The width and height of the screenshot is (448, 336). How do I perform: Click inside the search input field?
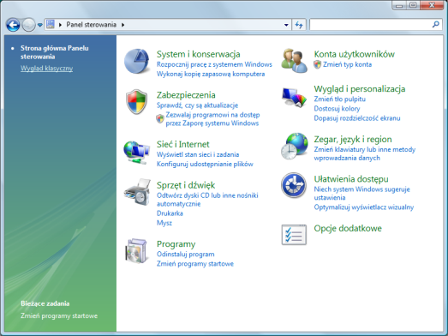pyautogui.click(x=371, y=25)
